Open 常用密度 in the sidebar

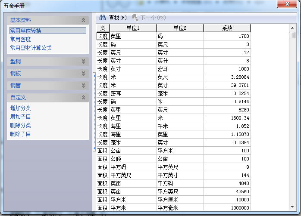point(21,39)
